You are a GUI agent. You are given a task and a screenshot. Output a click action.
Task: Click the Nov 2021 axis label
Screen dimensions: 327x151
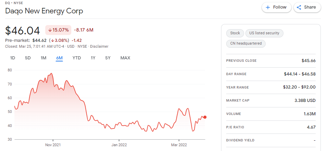point(53,145)
